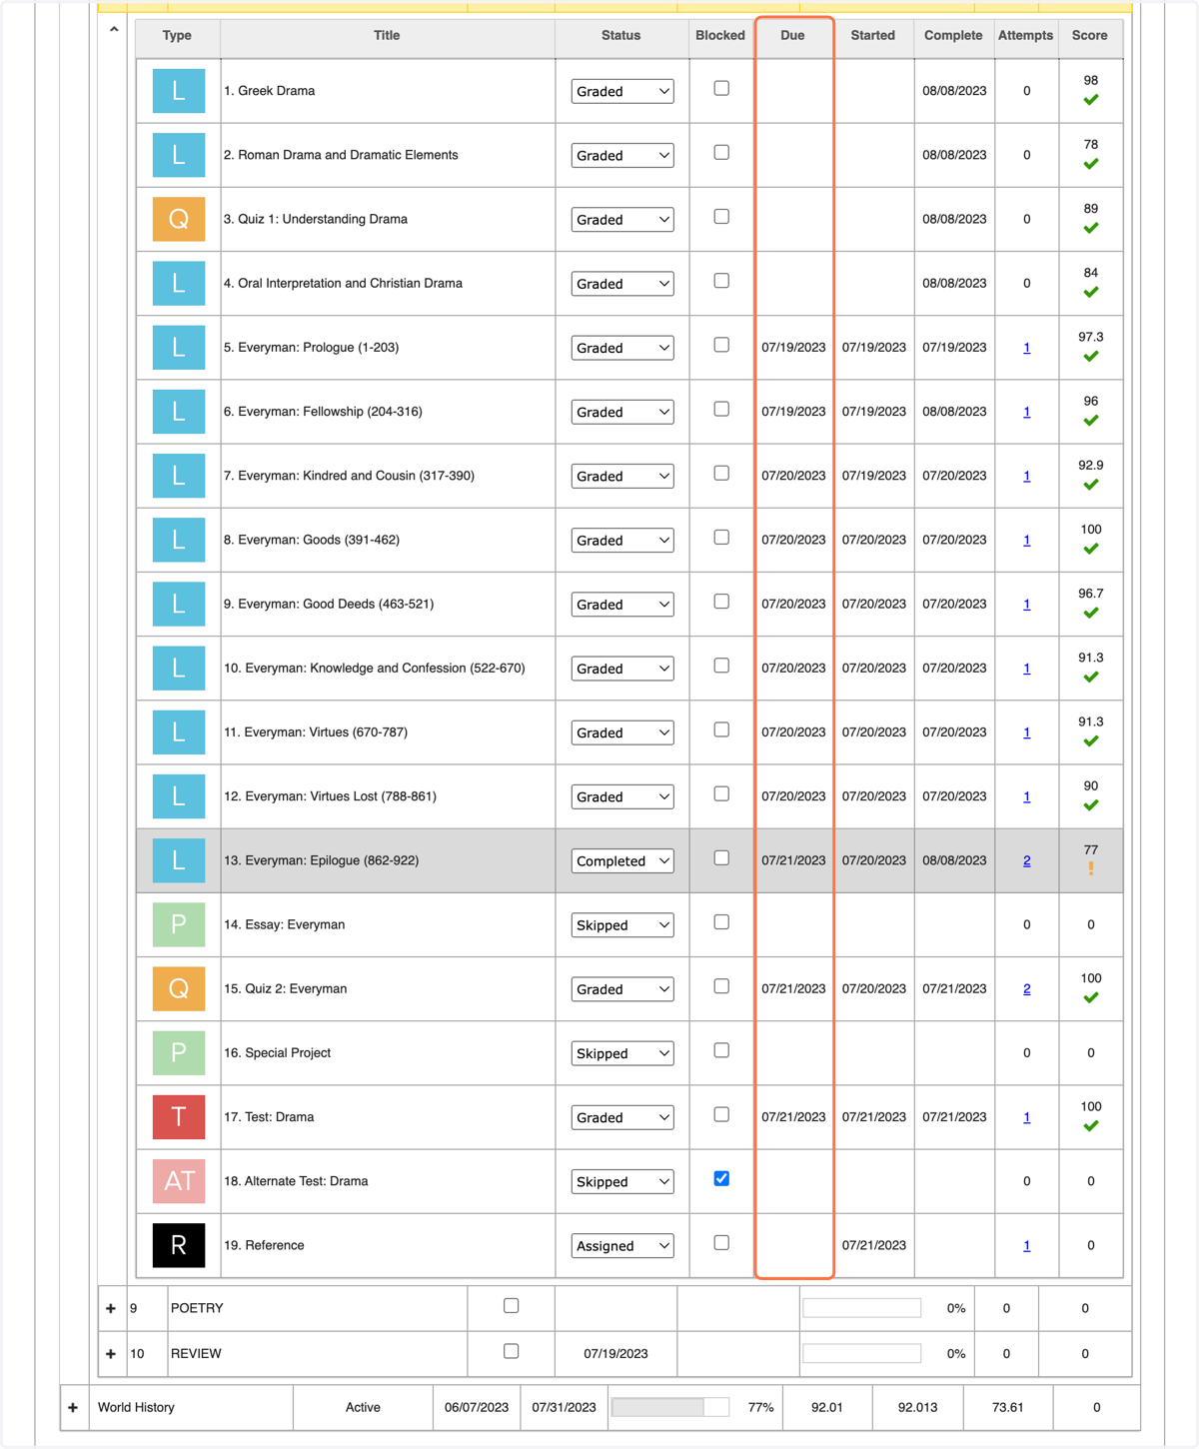Toggle Blocked checkbox for Essay: Everyman

[721, 922]
